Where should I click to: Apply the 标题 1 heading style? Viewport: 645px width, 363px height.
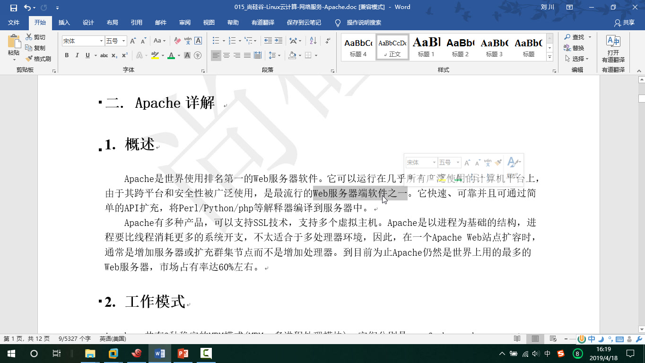[426, 47]
